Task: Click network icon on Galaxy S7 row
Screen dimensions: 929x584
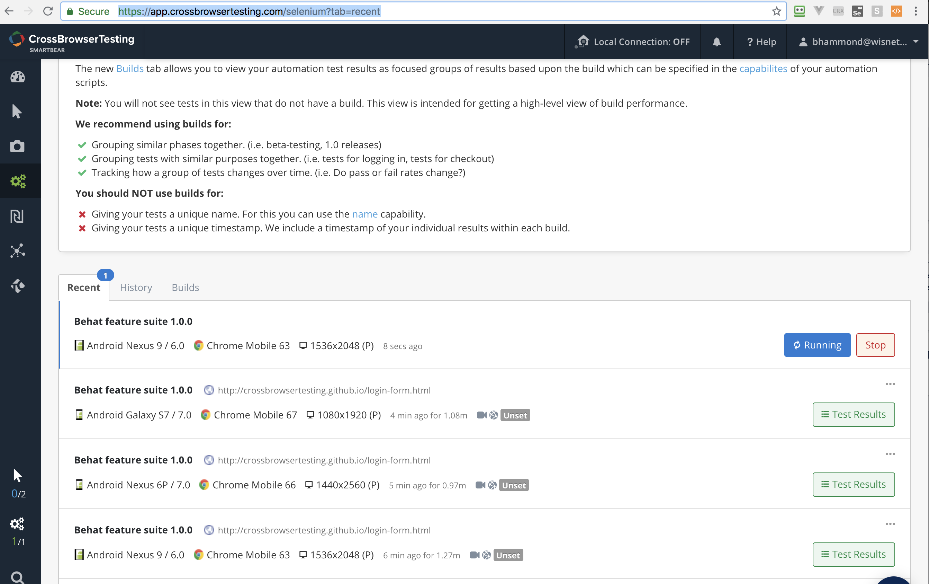Action: click(x=494, y=415)
